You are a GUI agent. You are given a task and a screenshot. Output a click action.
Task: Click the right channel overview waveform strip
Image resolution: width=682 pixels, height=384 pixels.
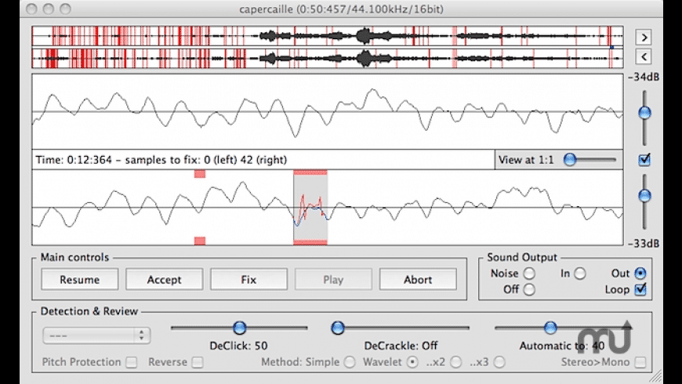pyautogui.click(x=328, y=58)
